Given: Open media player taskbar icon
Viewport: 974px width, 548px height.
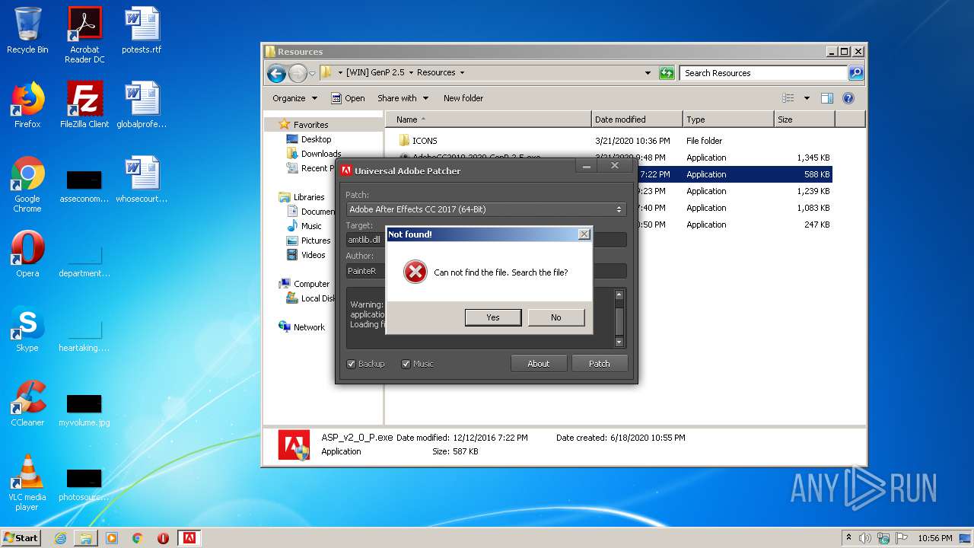Looking at the screenshot, I should pyautogui.click(x=112, y=538).
